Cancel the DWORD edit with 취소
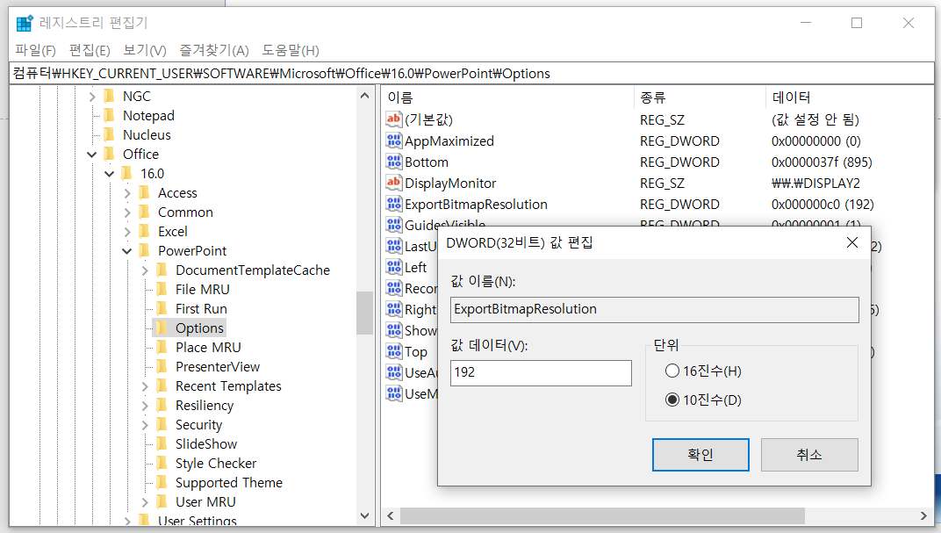Screen dimensions: 941x533 click(x=809, y=454)
